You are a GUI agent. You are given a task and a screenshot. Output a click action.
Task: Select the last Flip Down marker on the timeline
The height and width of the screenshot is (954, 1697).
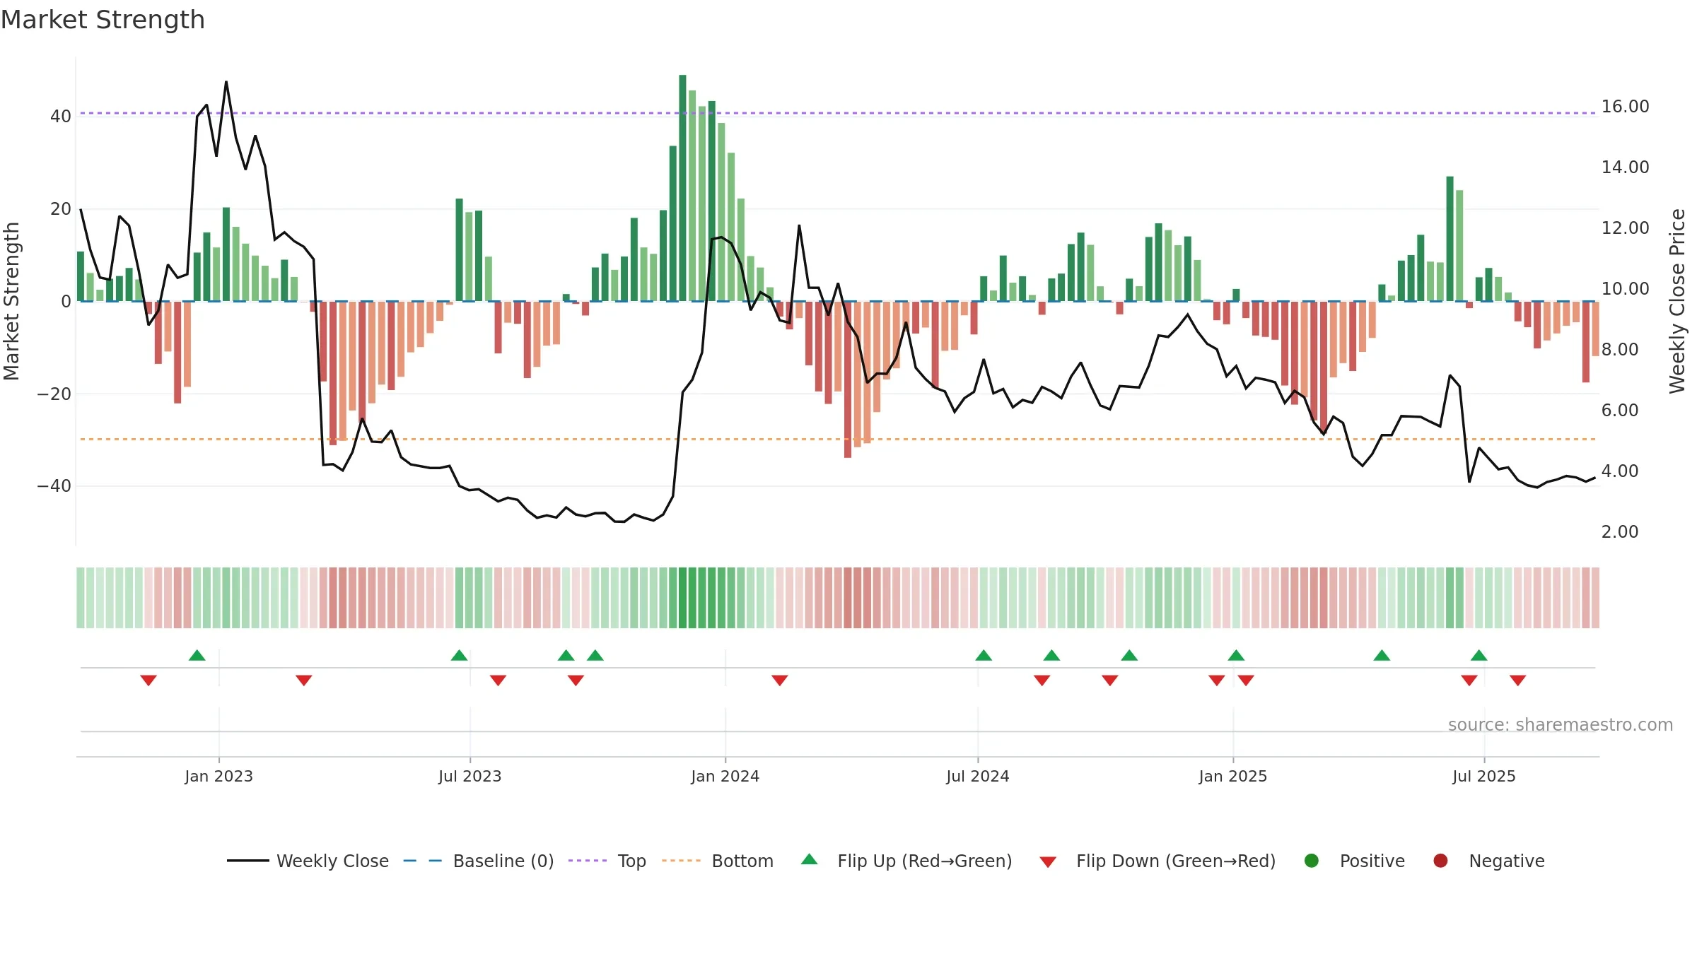click(1518, 680)
